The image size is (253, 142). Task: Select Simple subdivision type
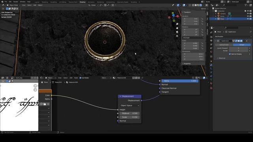[242, 45]
